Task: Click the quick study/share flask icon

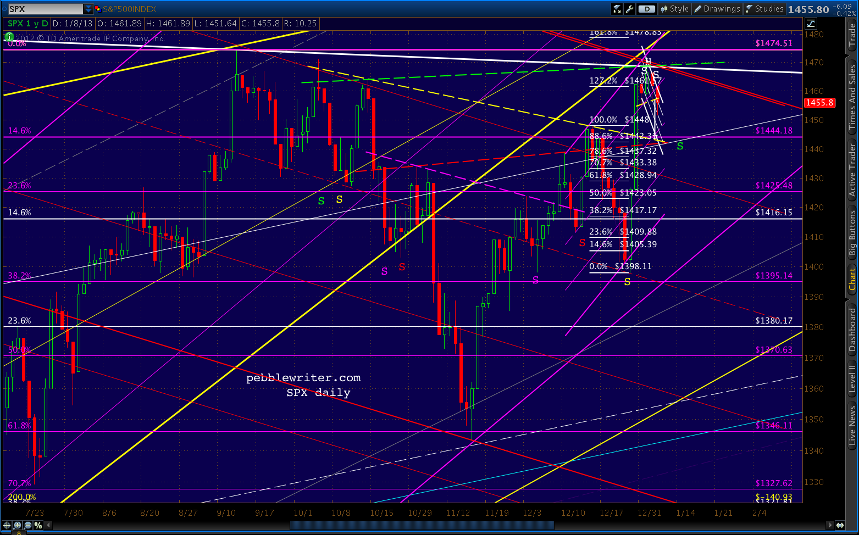Action: click(617, 9)
